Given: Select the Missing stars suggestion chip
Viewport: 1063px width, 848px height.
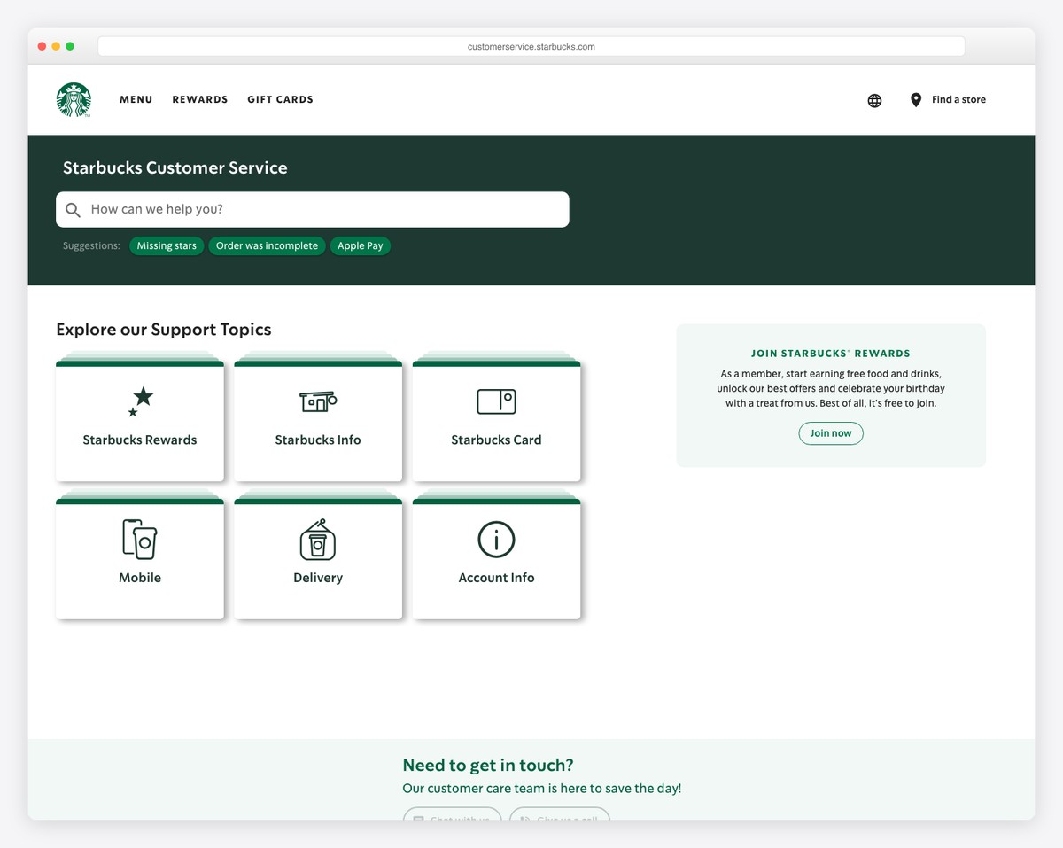Looking at the screenshot, I should click(166, 245).
